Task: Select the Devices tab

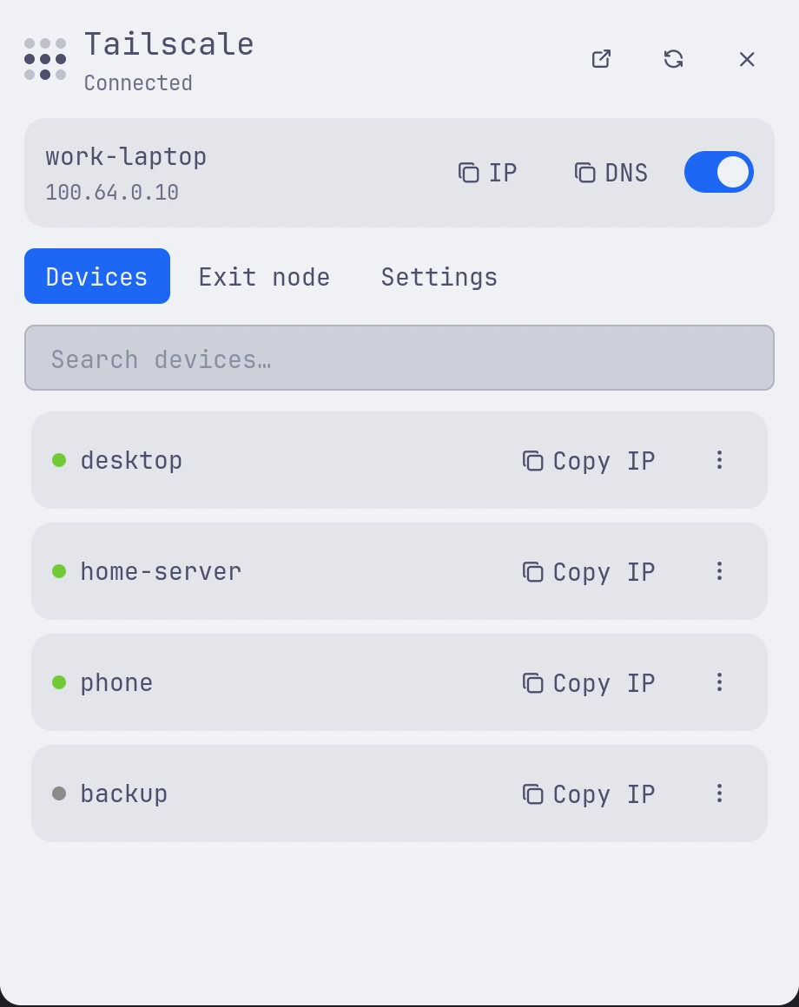Action: (97, 276)
